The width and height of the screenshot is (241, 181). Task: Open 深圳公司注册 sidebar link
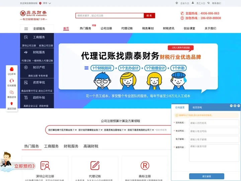(x=29, y=46)
